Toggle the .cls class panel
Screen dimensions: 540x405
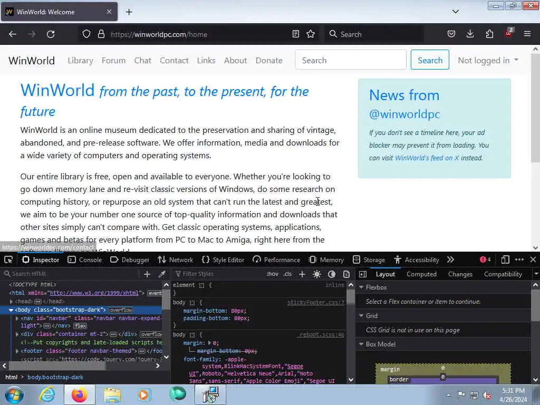(287, 274)
